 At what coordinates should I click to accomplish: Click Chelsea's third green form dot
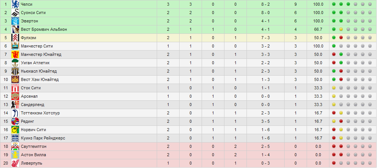pyautogui.click(x=348, y=4)
